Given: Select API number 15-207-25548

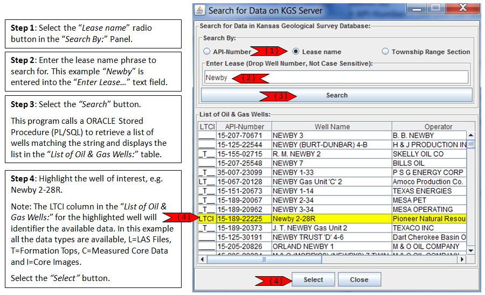Looking at the screenshot, I should 244,163.
